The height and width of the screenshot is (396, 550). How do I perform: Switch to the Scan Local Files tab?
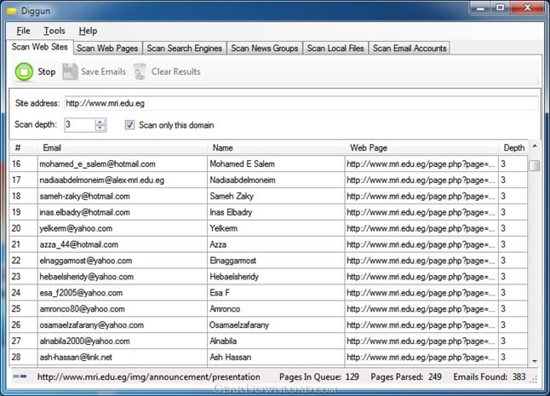point(335,49)
